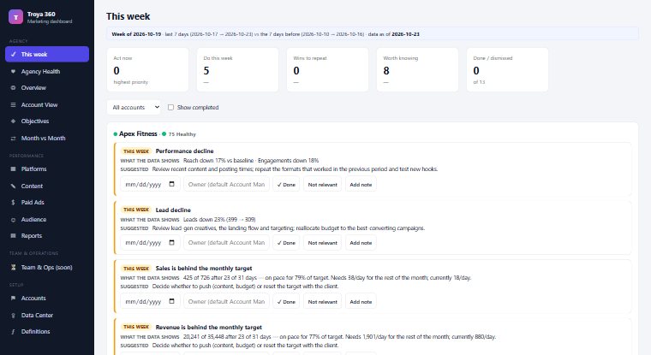Open the Overview page
This screenshot has width=651, height=355.
(x=47, y=88)
